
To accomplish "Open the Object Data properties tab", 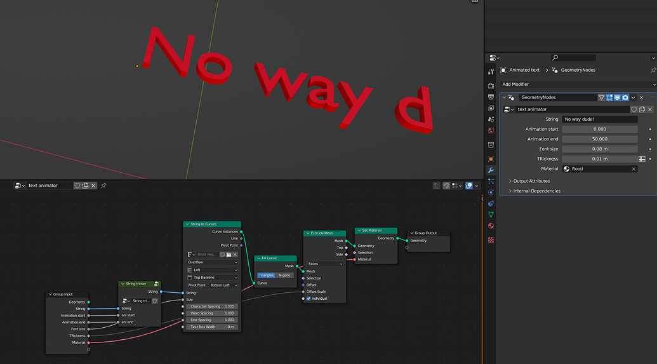I will coord(491,214).
